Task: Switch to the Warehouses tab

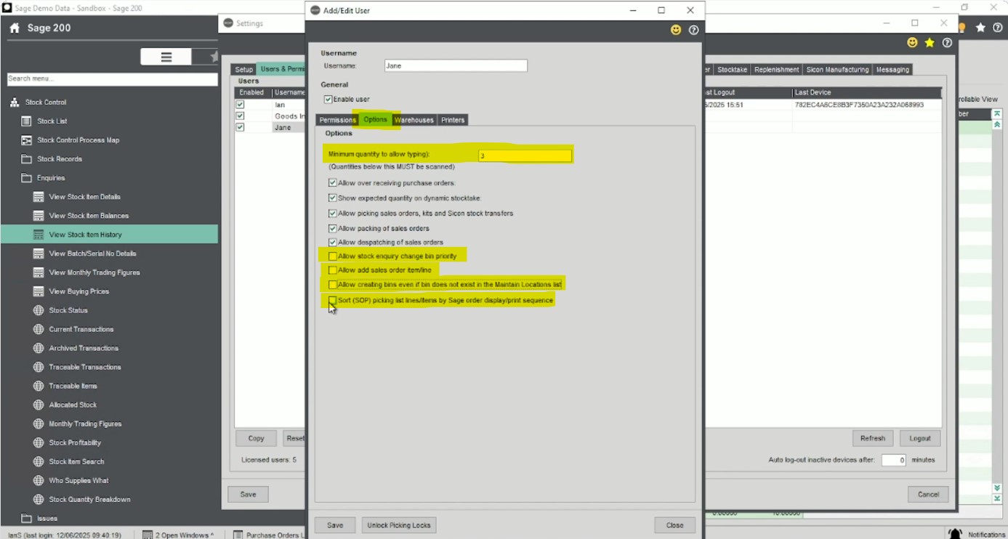Action: point(414,120)
